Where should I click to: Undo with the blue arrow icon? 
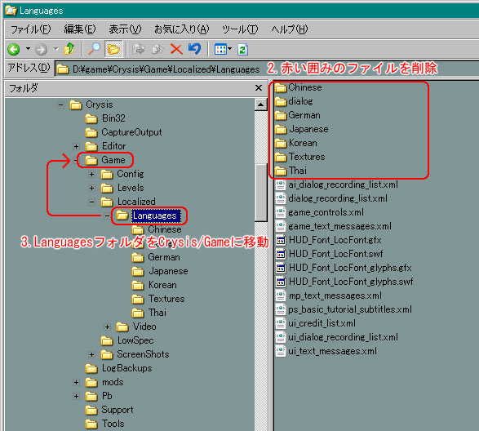click(x=194, y=49)
